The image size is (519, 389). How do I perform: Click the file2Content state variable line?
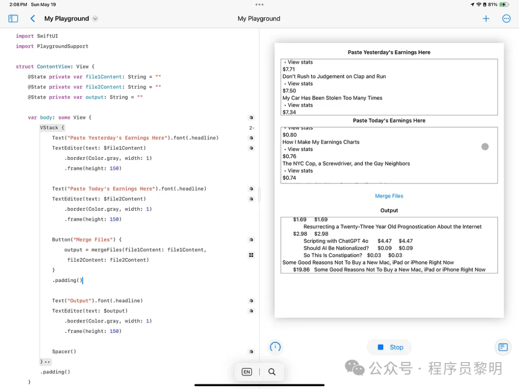tap(94, 87)
